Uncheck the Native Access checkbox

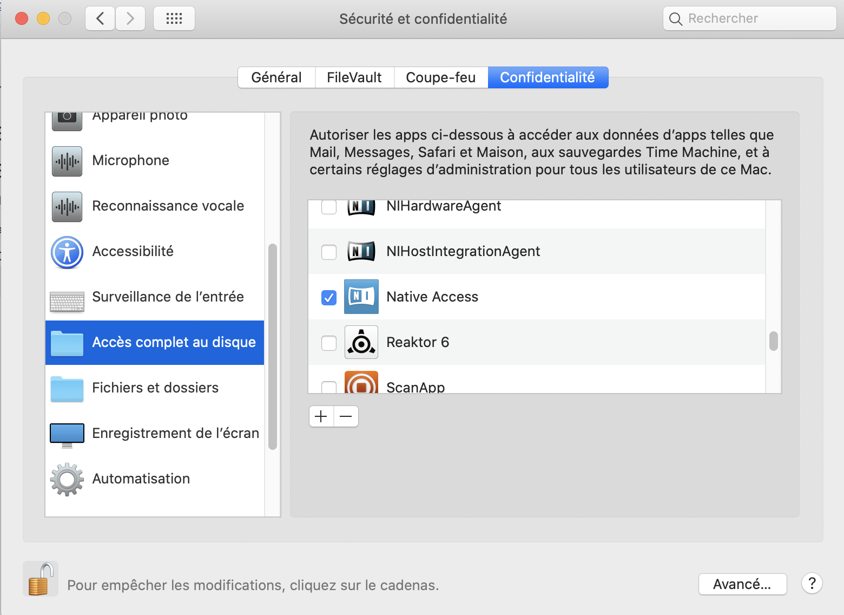(329, 297)
